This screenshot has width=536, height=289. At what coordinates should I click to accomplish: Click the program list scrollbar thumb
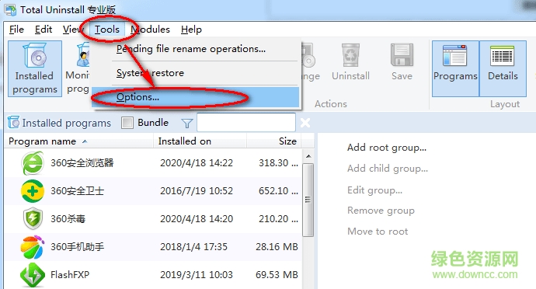(x=308, y=200)
